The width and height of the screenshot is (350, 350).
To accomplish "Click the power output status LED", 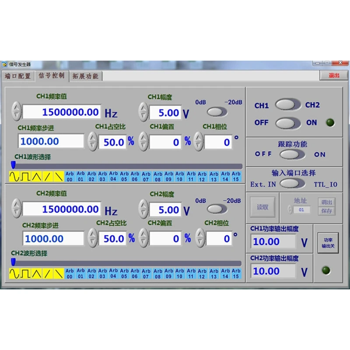I will [x=326, y=270].
